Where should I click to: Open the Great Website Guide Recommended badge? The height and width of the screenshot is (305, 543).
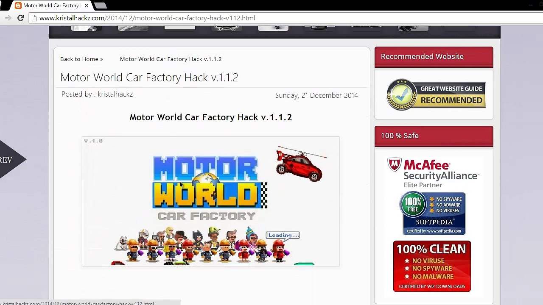[436, 94]
